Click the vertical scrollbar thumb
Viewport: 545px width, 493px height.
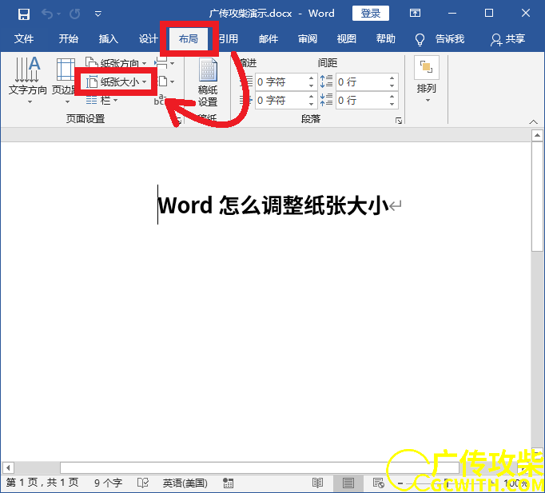click(537, 196)
